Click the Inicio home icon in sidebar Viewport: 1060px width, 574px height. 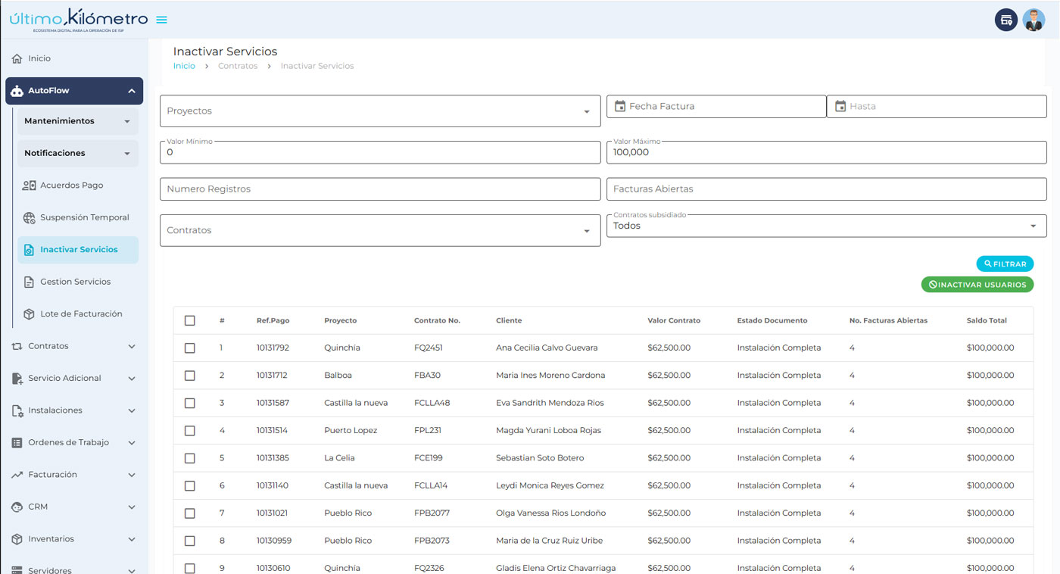pos(17,58)
